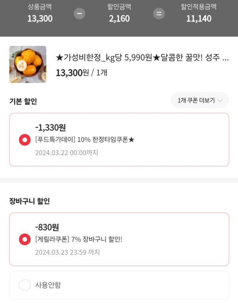Choose the 사용안함 radio option
Image resolution: width=238 pixels, height=304 pixels.
(x=25, y=285)
